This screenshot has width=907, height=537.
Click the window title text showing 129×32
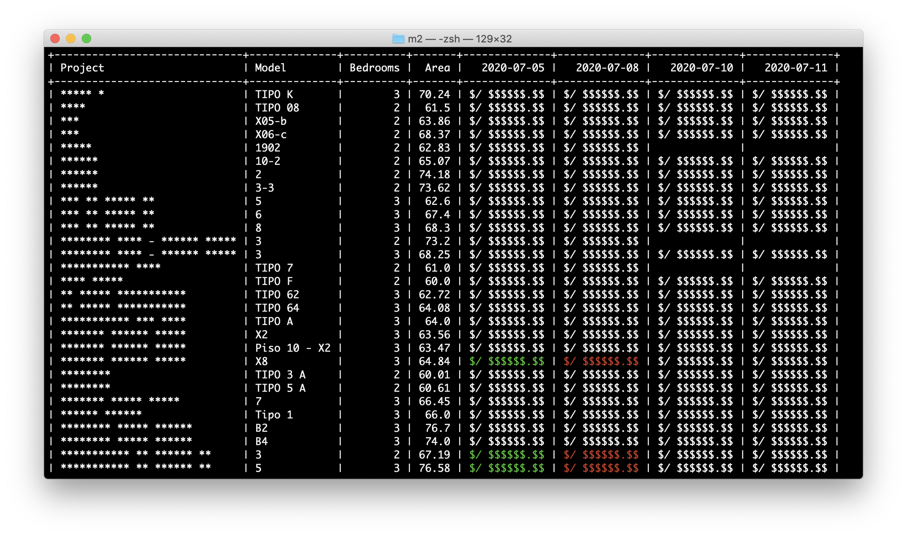[459, 39]
